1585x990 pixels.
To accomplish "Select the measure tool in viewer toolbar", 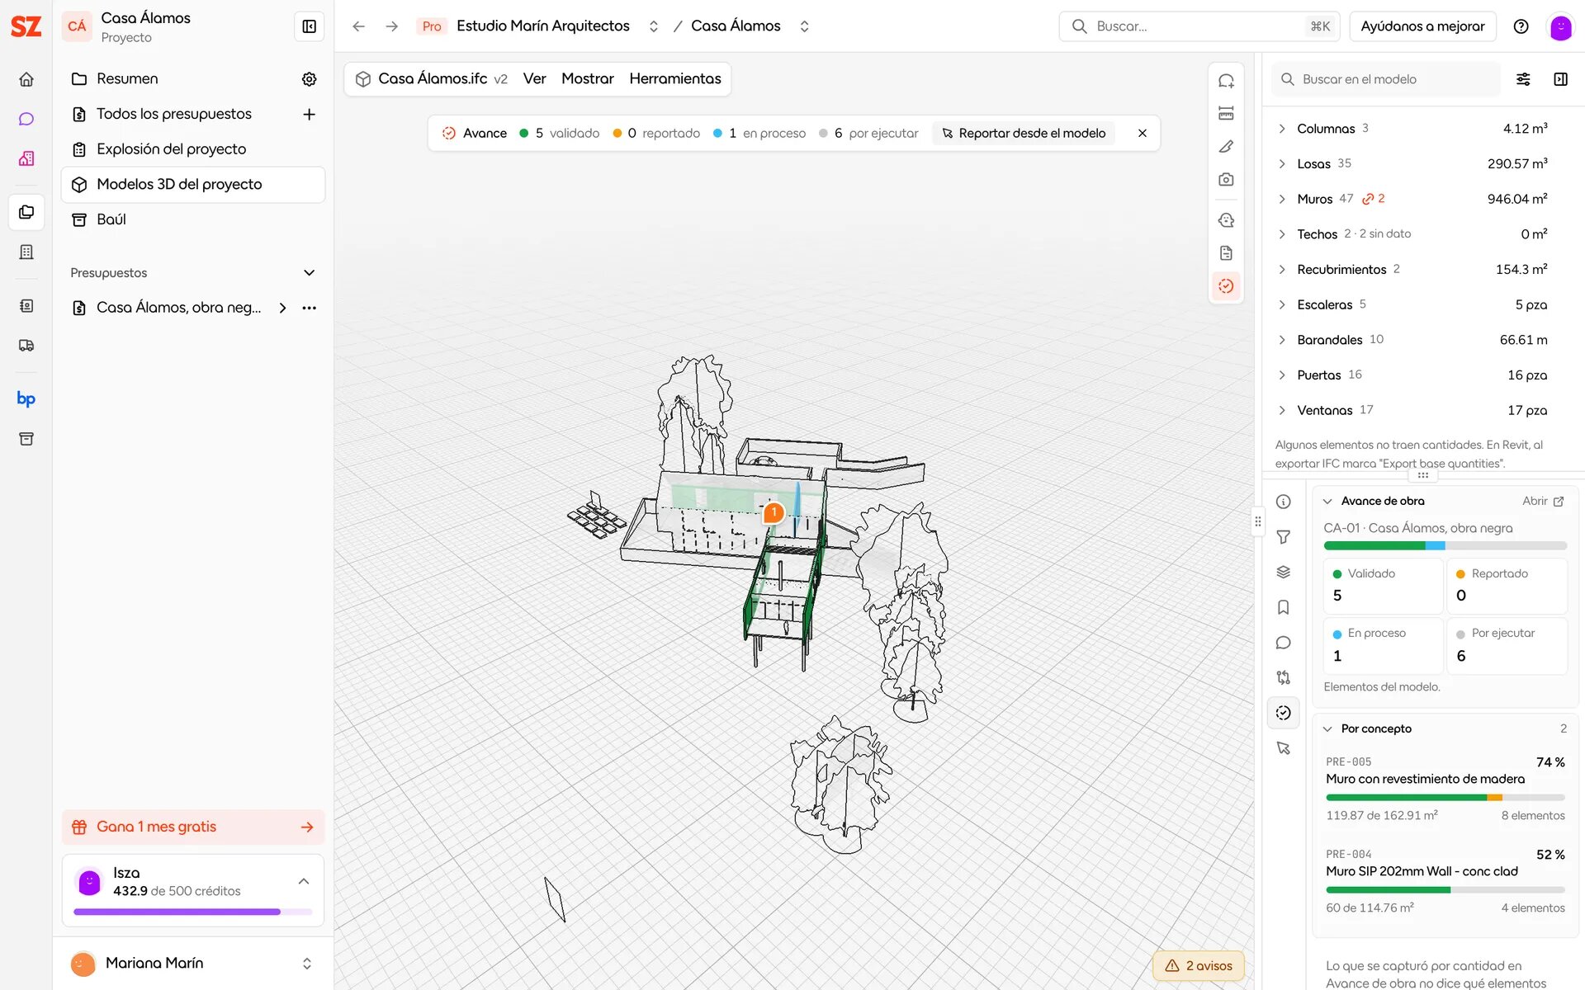I will (x=1226, y=114).
